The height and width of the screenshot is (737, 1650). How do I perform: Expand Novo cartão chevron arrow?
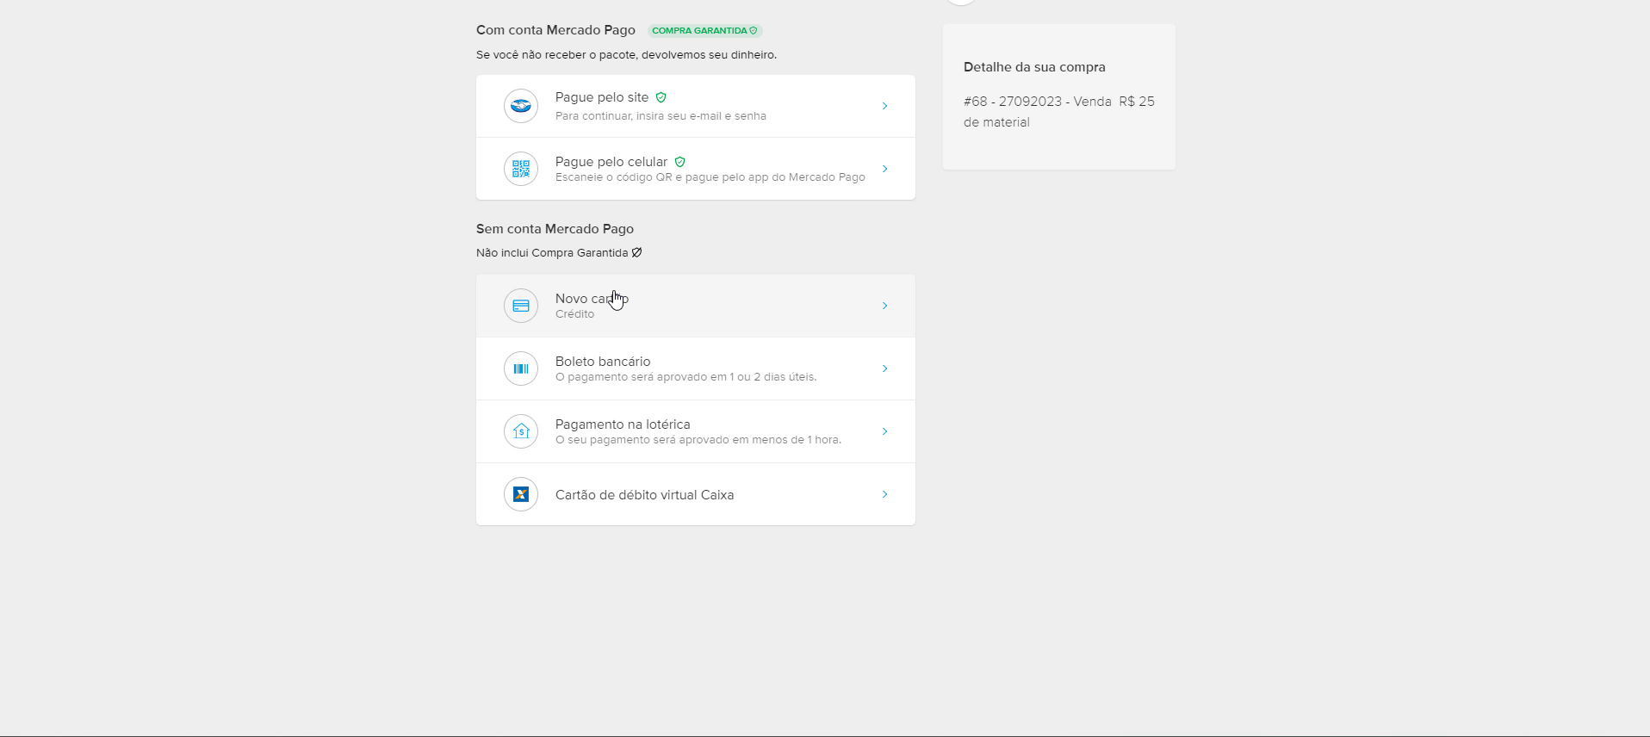coord(884,306)
